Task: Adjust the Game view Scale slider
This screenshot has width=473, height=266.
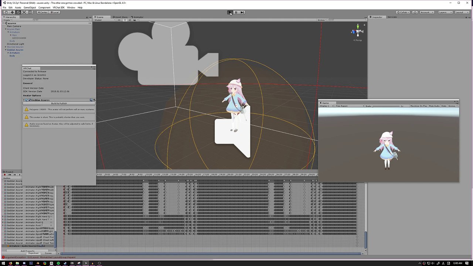Action: (x=386, y=106)
